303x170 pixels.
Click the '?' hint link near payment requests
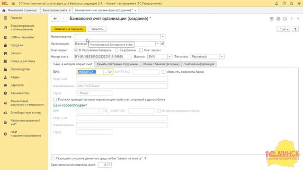click(145, 158)
